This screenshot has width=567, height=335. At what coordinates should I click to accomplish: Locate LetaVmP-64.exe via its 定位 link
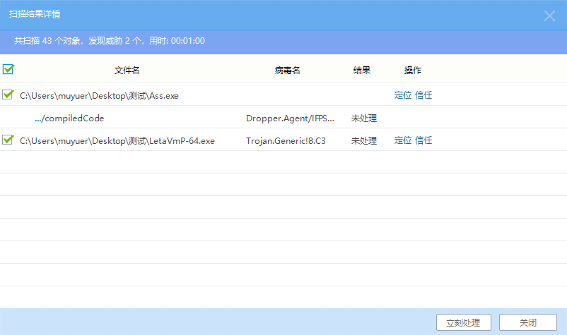coord(402,140)
